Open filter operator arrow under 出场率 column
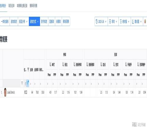 click(x=35, y=84)
